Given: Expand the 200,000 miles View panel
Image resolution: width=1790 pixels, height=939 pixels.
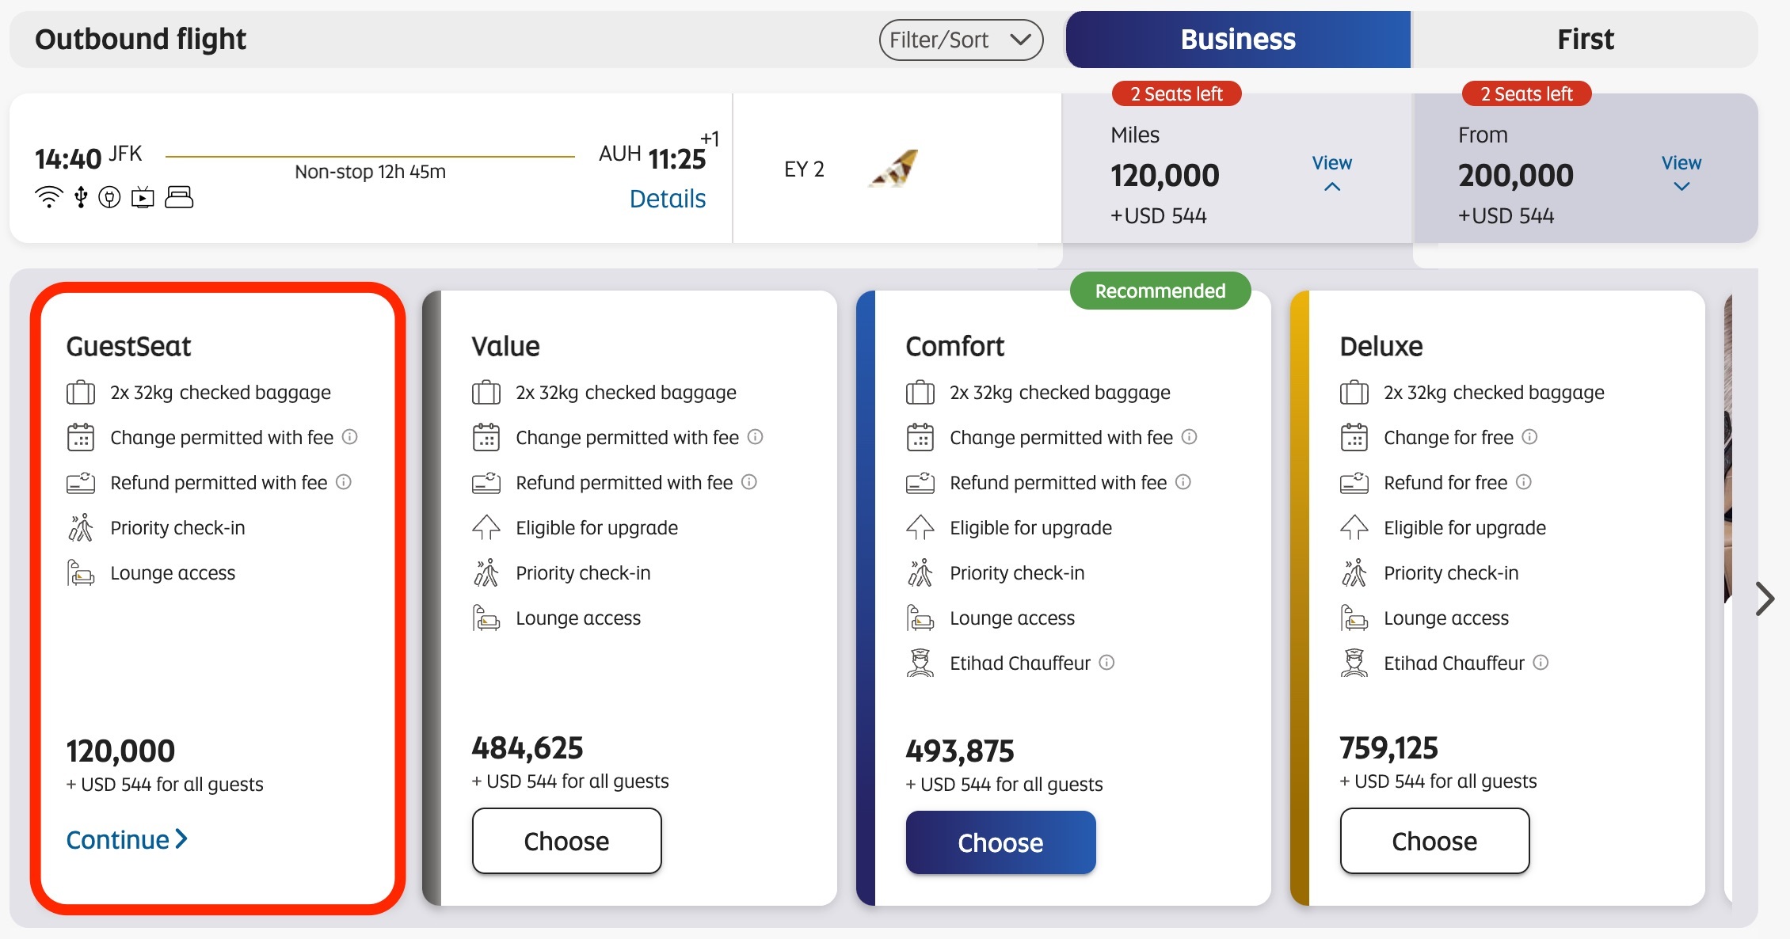Looking at the screenshot, I should [x=1681, y=176].
